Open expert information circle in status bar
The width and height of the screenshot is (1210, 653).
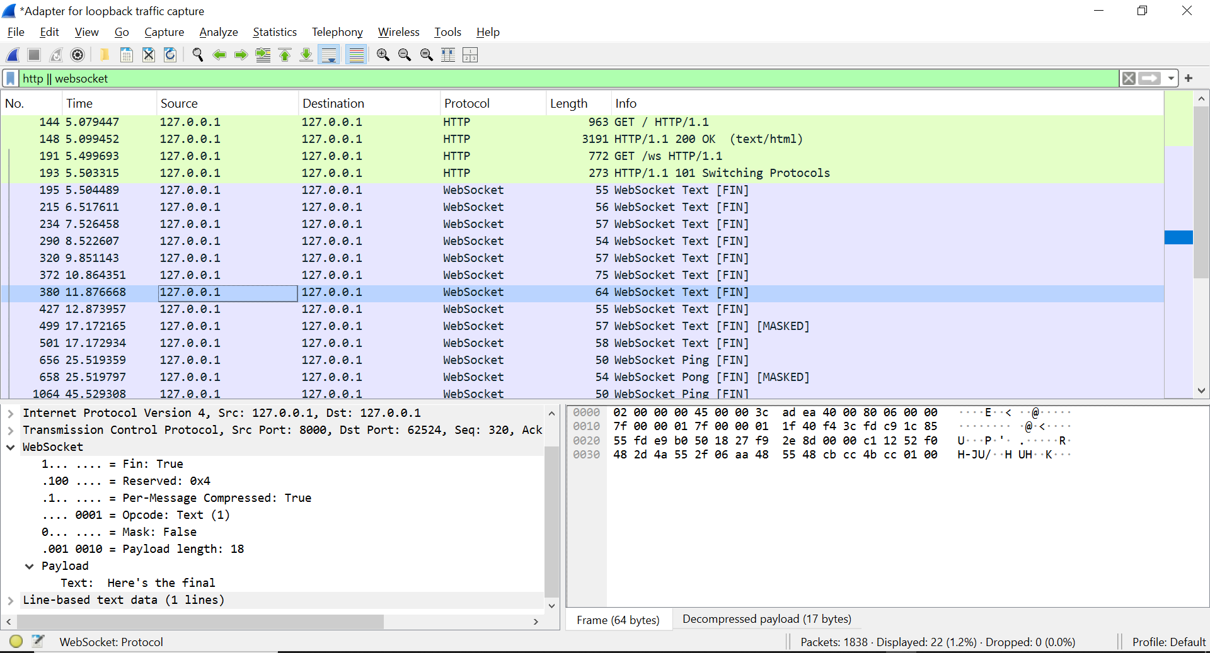(x=16, y=642)
